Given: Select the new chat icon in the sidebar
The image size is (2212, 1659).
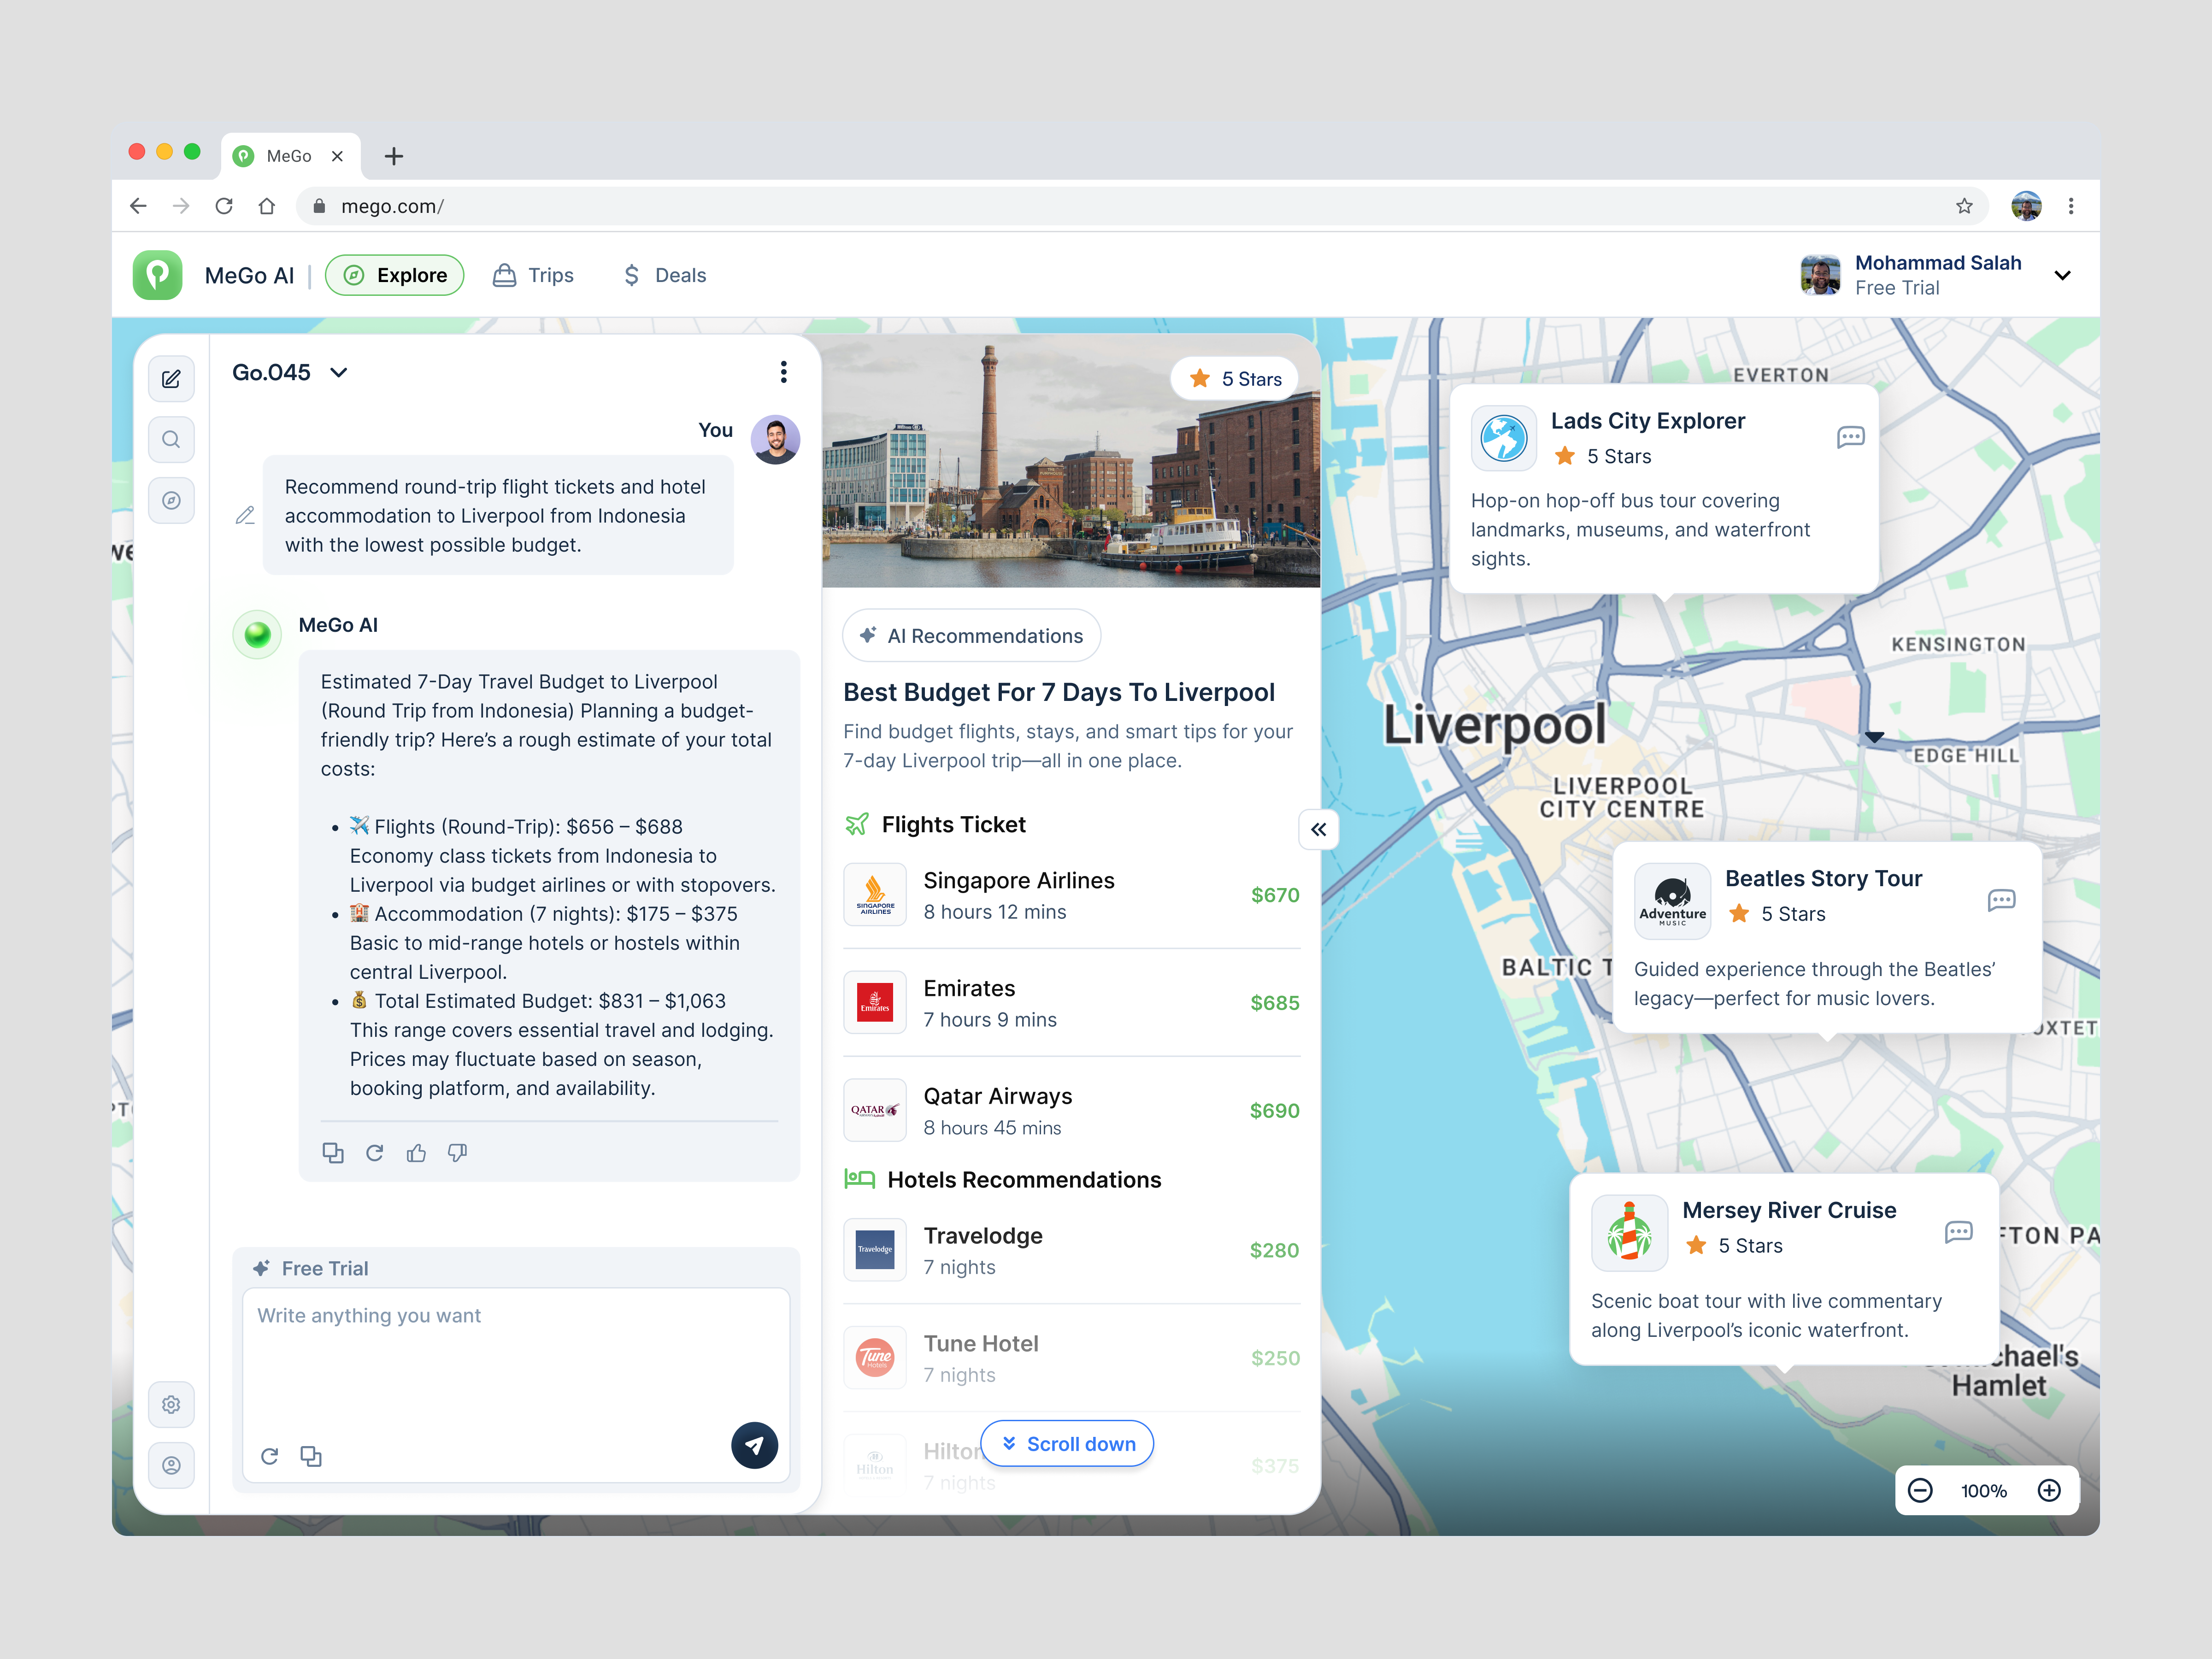Looking at the screenshot, I should (171, 378).
